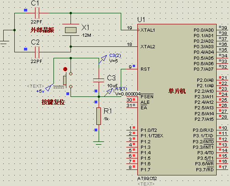Click the R1 resistor body

99,116
